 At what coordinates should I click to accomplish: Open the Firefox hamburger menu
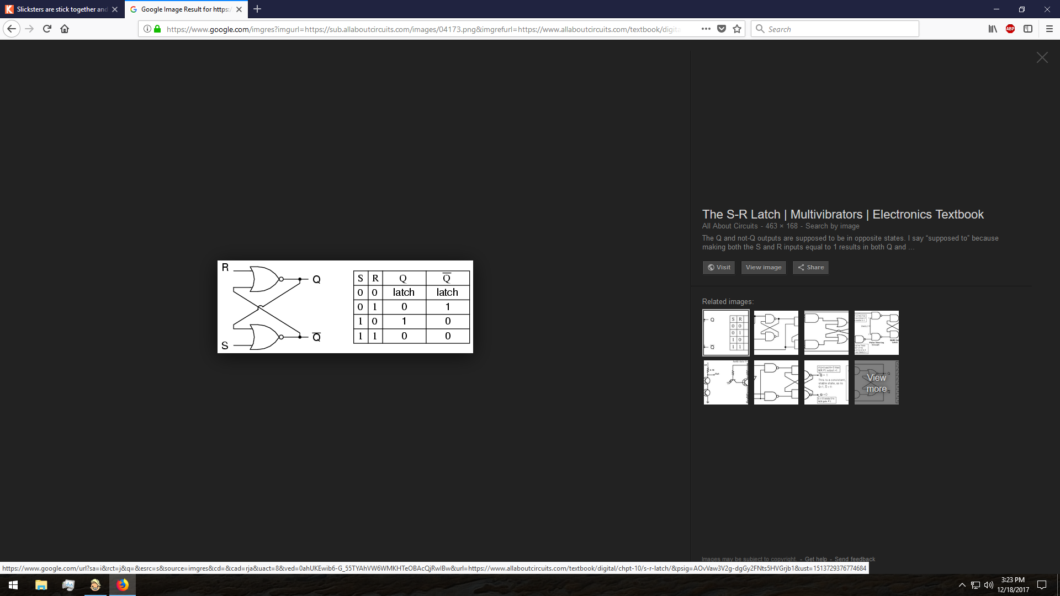(1050, 29)
